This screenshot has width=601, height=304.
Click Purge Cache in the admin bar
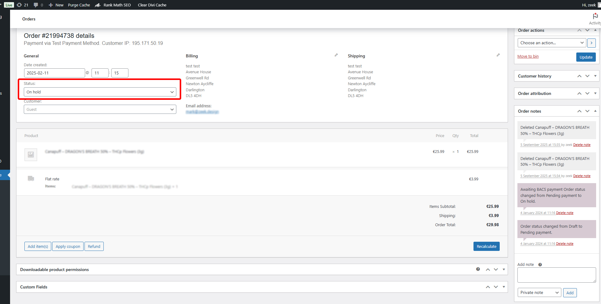pyautogui.click(x=79, y=5)
